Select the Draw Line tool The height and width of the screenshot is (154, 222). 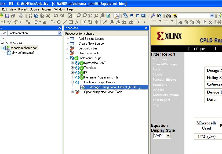click(65, 22)
